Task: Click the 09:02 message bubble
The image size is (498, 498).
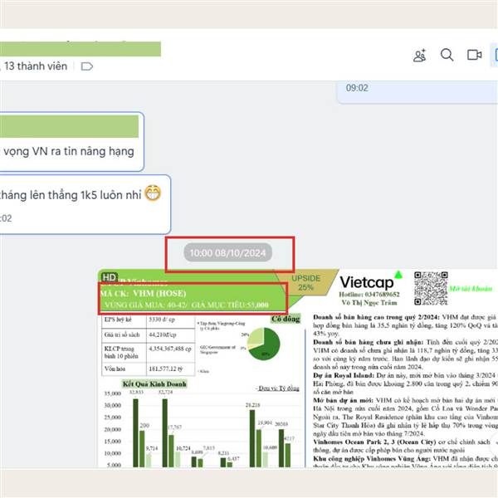Action: [x=417, y=92]
